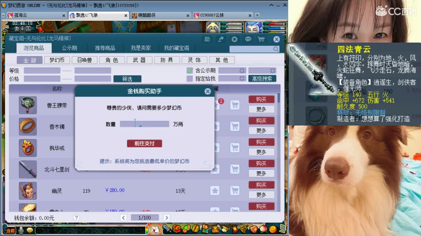Go to the next results page
The width and height of the screenshot is (421, 236).
[x=166, y=217]
